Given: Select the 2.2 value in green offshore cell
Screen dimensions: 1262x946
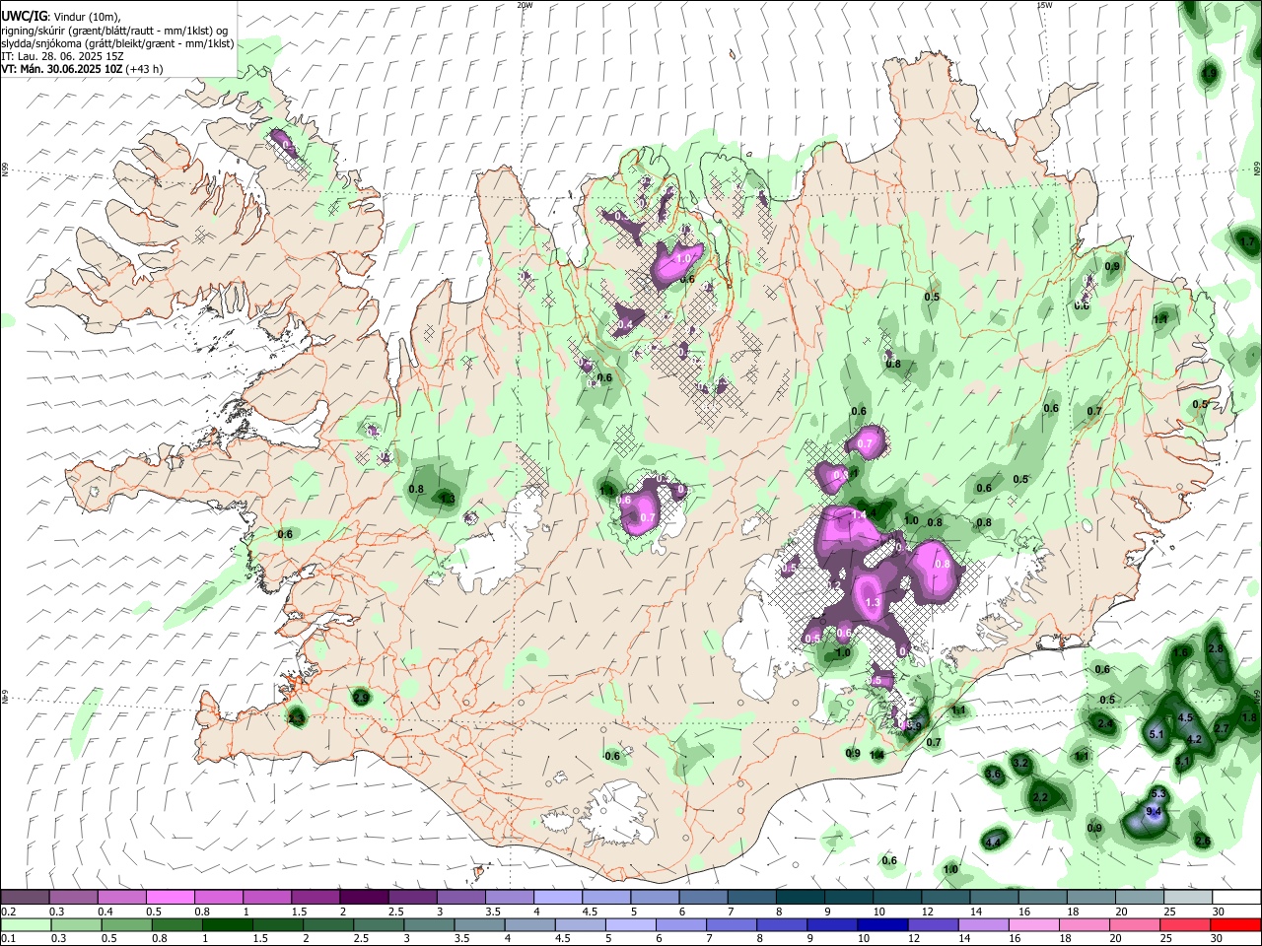Looking at the screenshot, I should (1040, 797).
